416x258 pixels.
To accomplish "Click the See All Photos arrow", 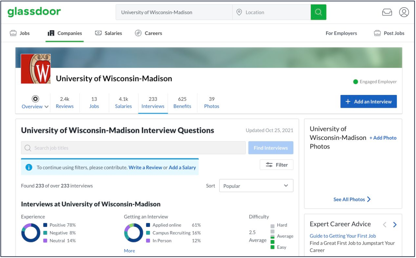I will point(369,199).
